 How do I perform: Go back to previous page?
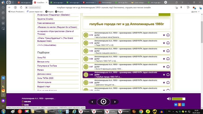click(x=10, y=7)
